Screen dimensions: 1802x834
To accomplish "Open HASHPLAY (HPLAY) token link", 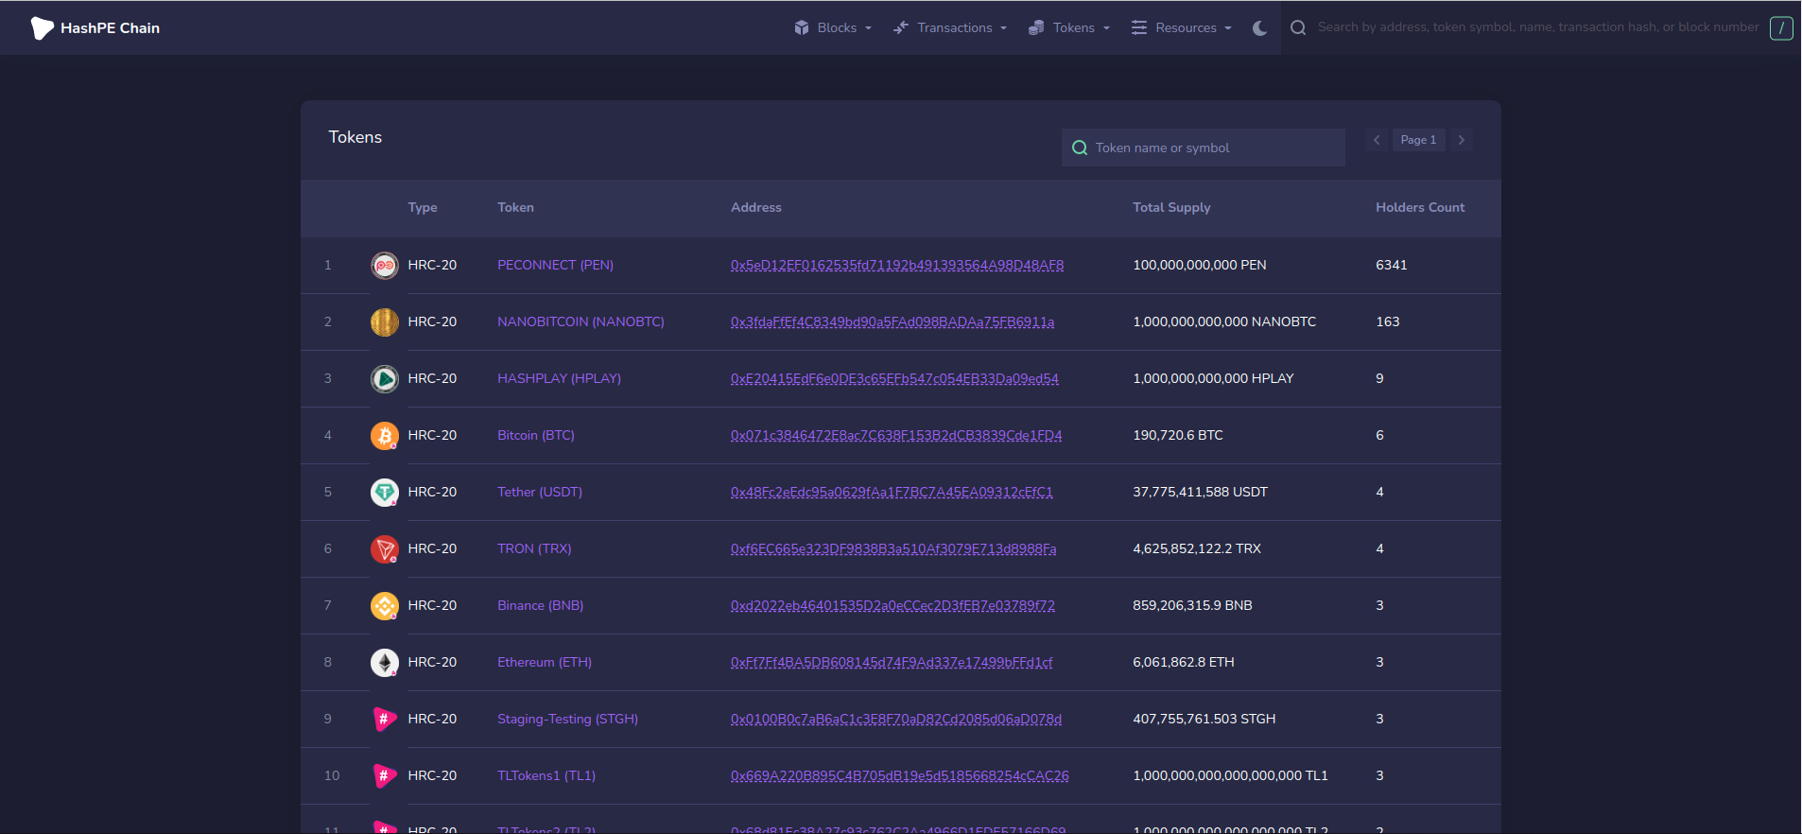I will coord(559,378).
